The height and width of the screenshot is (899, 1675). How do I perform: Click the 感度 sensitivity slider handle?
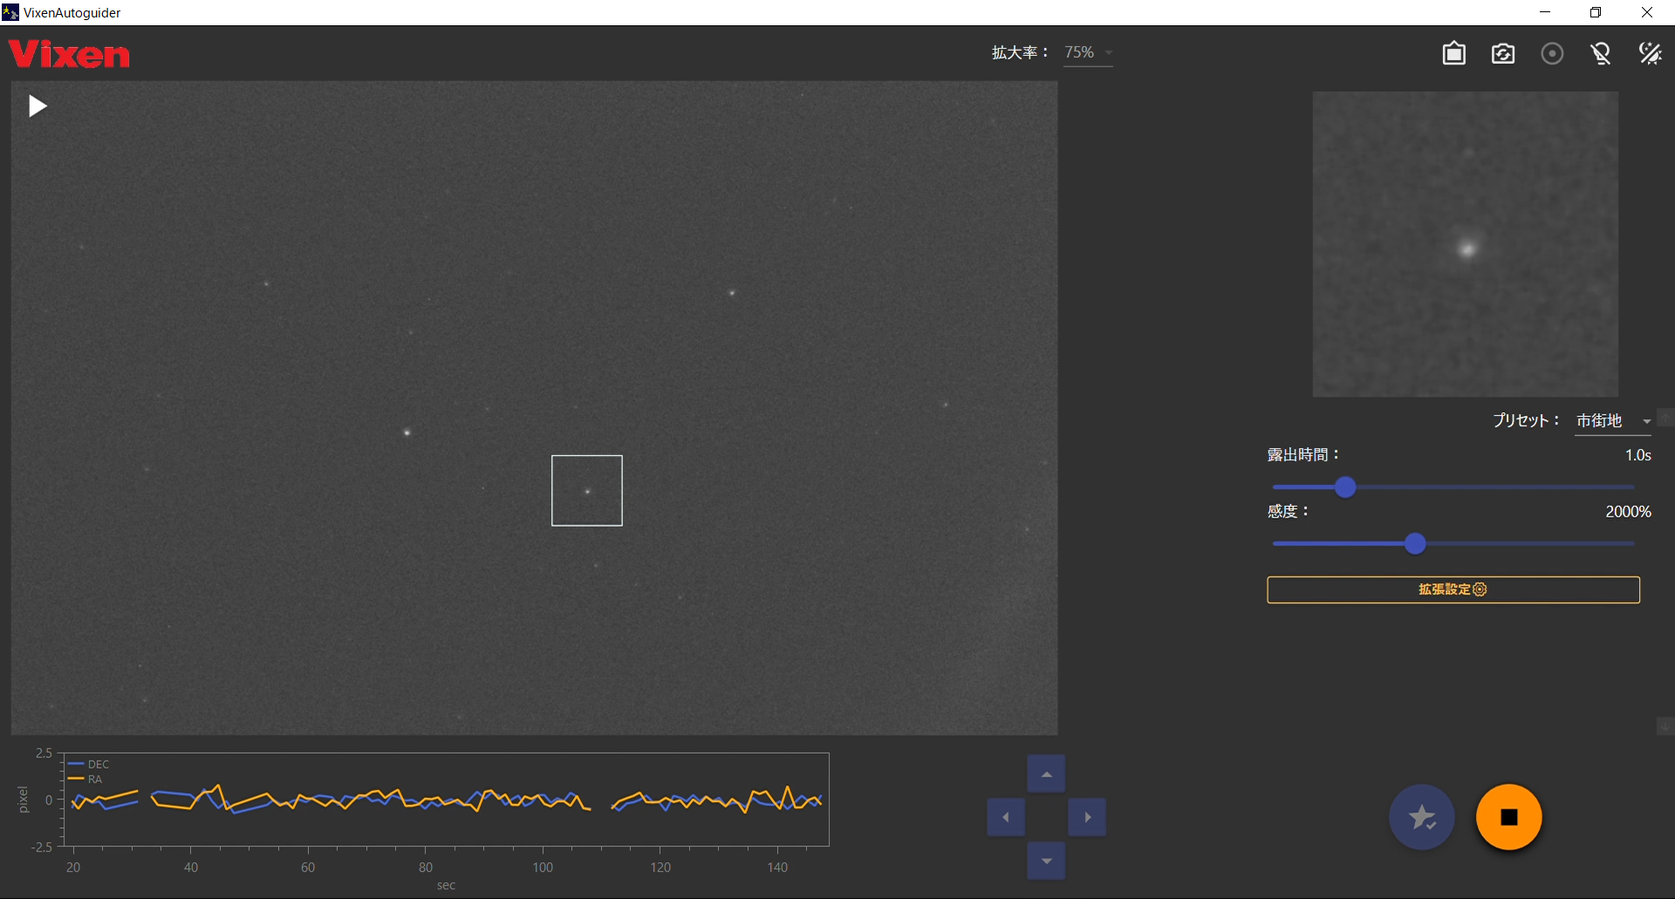(1415, 544)
